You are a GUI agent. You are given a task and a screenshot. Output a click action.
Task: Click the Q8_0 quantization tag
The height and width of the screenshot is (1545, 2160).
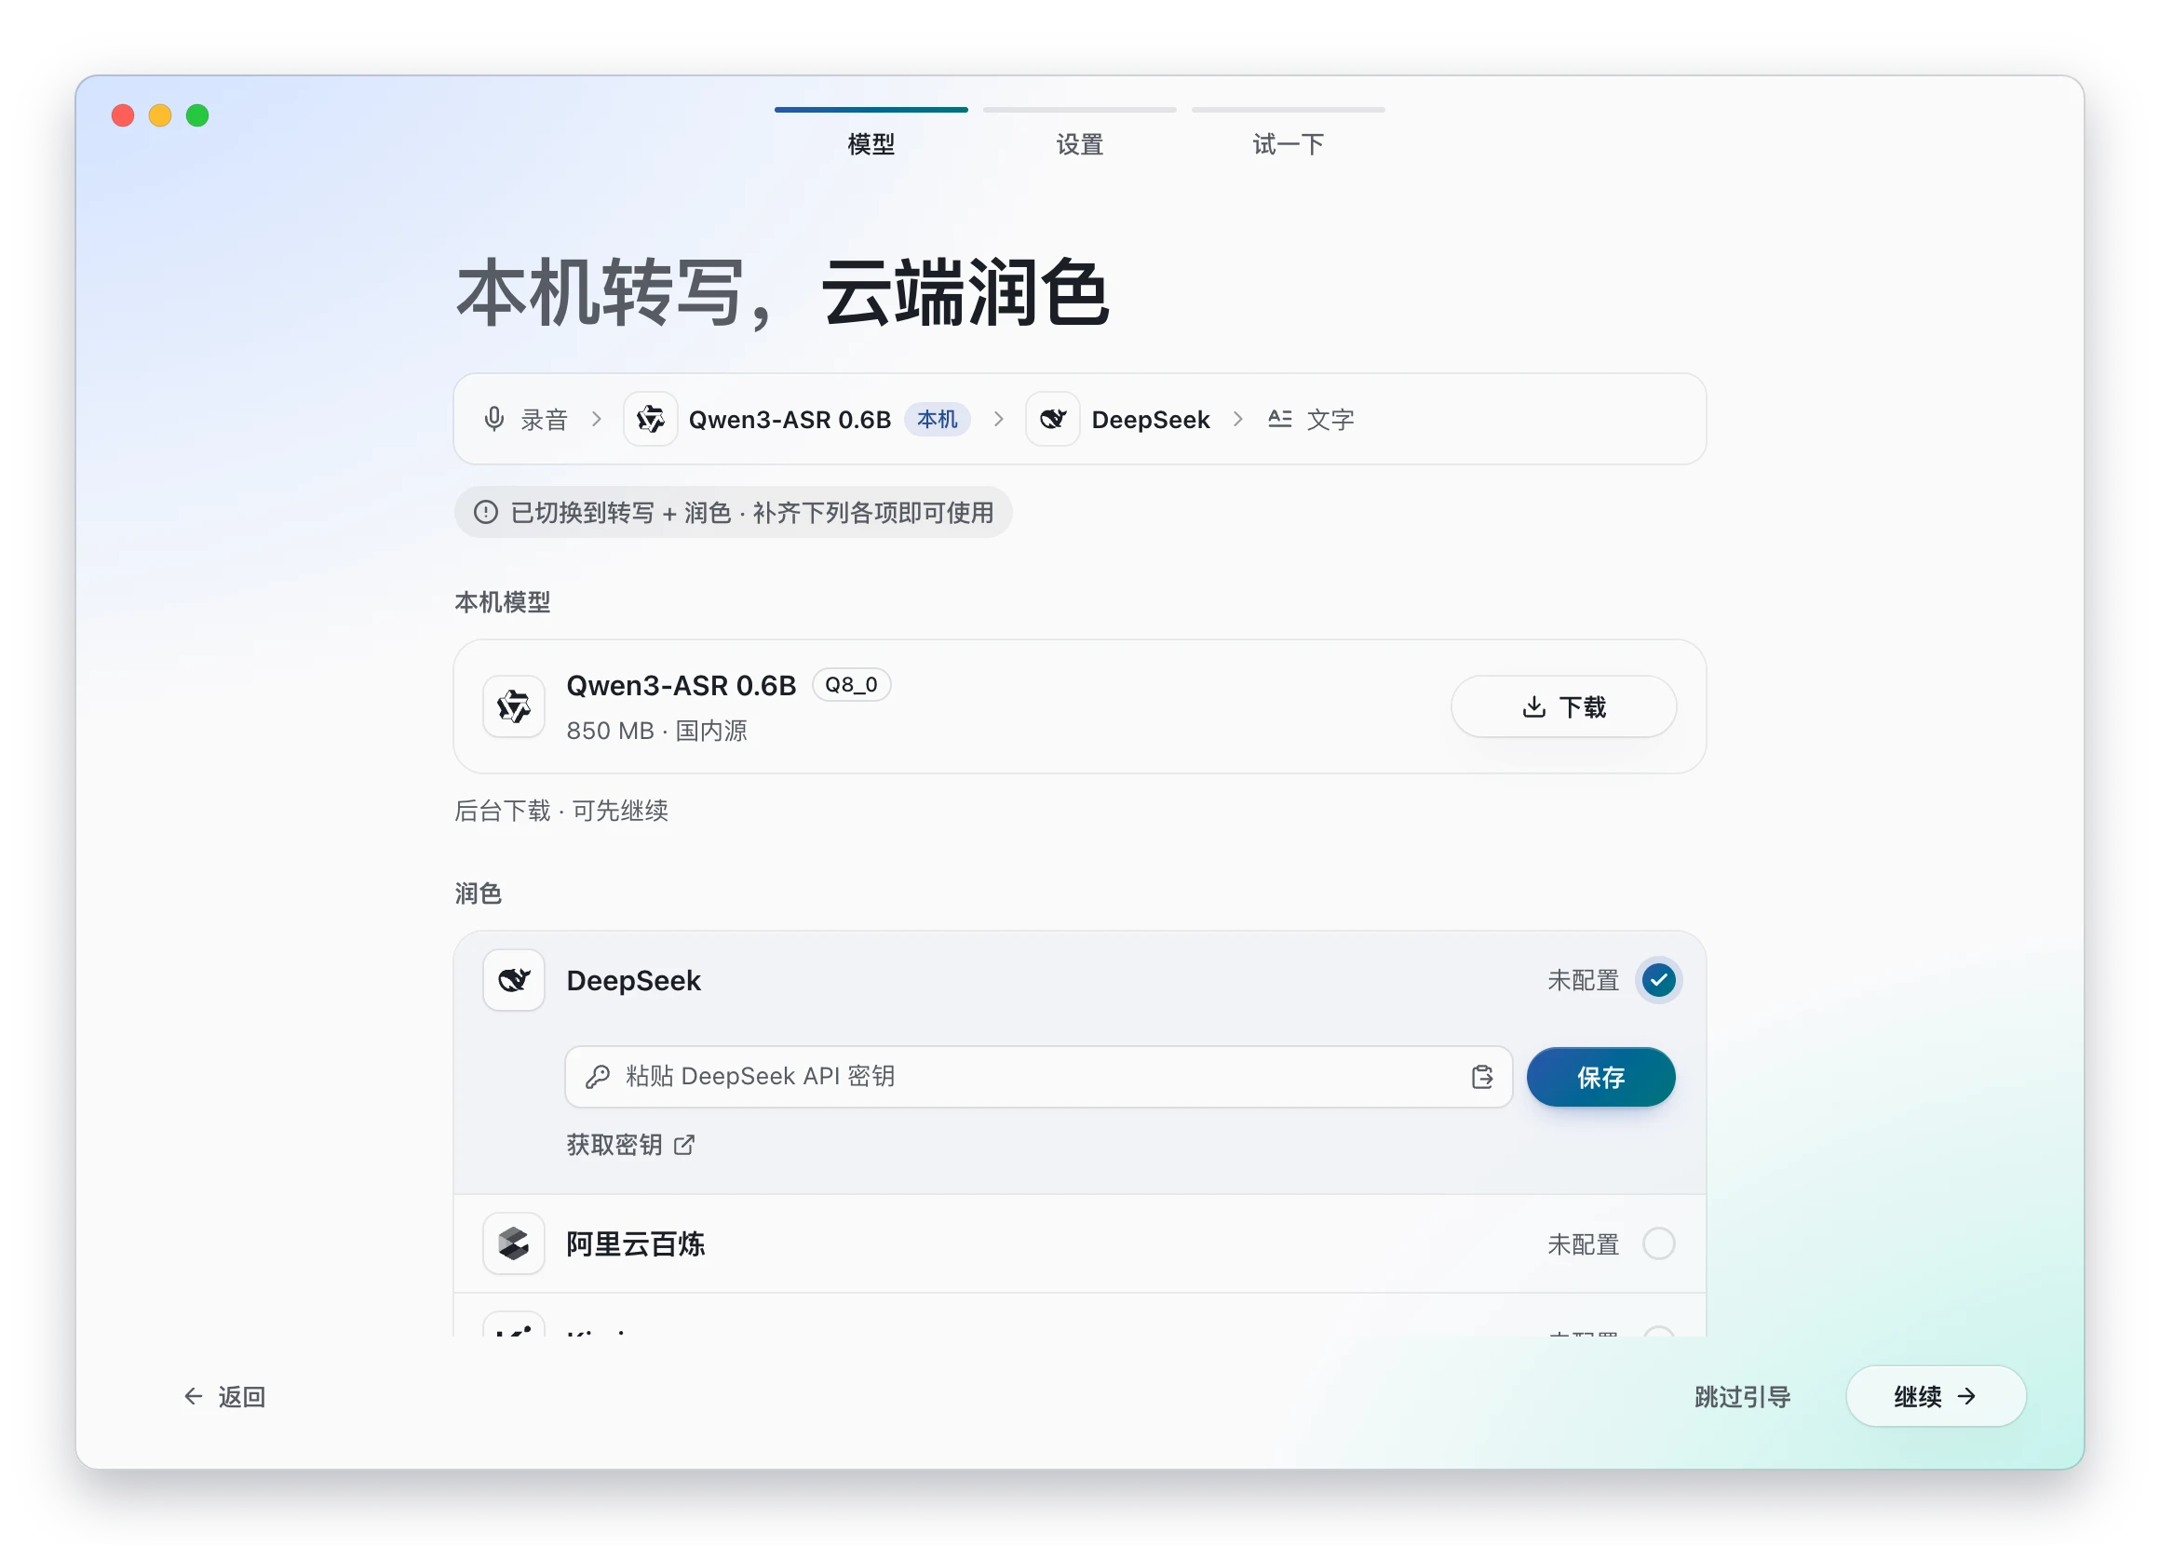coord(851,685)
